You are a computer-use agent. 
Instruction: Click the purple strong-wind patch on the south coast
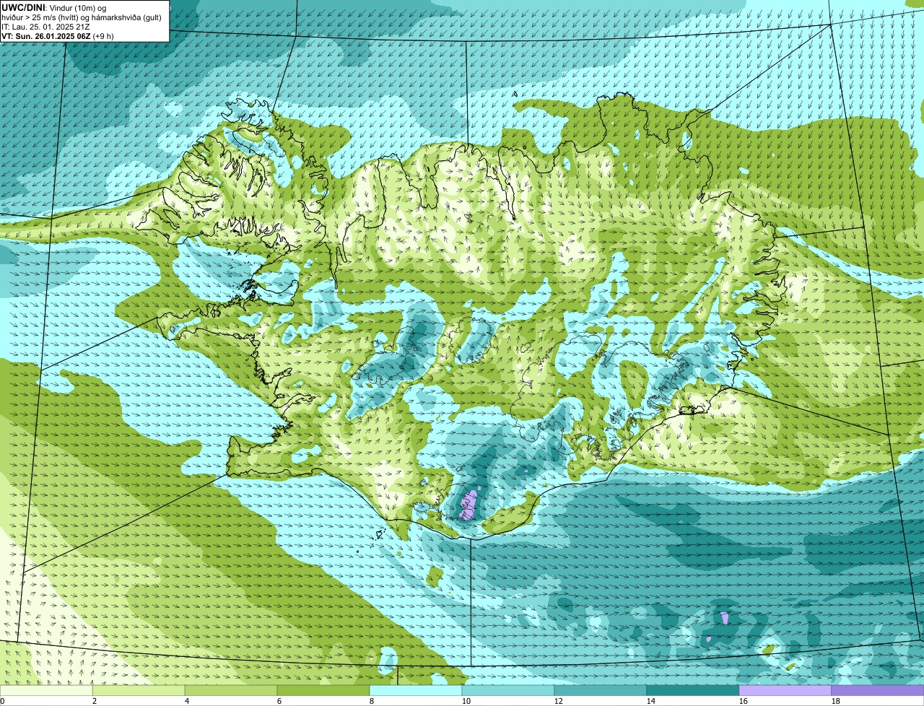[469, 504]
